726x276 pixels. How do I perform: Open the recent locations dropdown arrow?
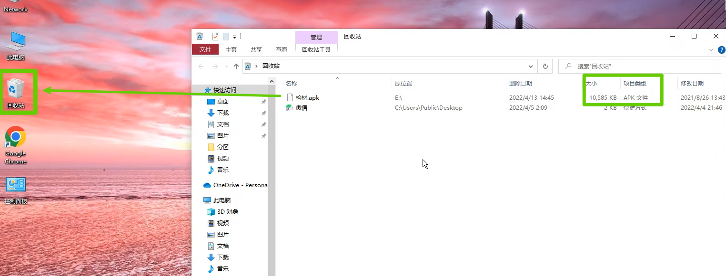[226, 67]
